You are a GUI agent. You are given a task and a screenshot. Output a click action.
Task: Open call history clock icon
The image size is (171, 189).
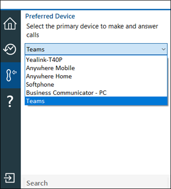[10, 49]
